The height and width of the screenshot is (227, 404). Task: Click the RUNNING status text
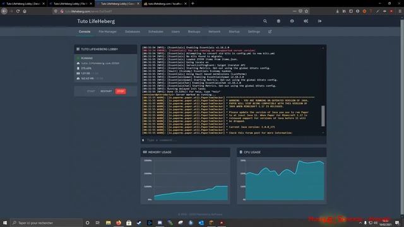click(x=87, y=59)
